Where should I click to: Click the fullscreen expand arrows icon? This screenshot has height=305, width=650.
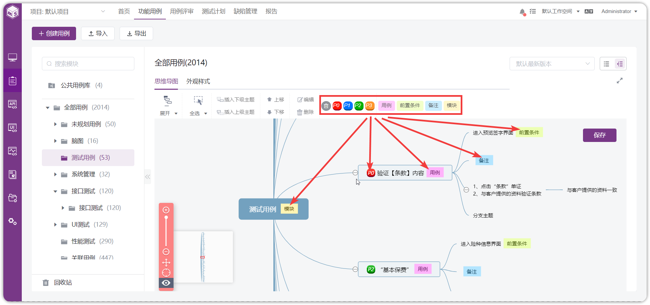620,81
